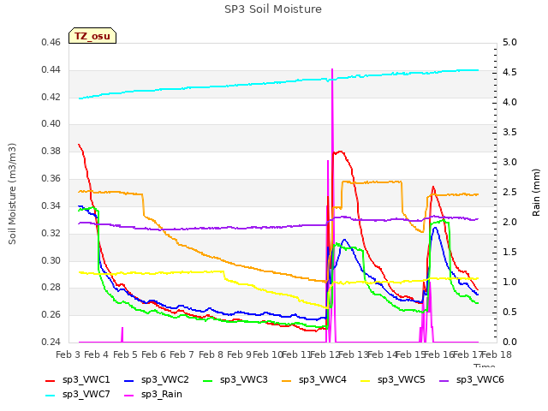Click green sp3_VWC3 legend color marker

pyautogui.click(x=208, y=381)
